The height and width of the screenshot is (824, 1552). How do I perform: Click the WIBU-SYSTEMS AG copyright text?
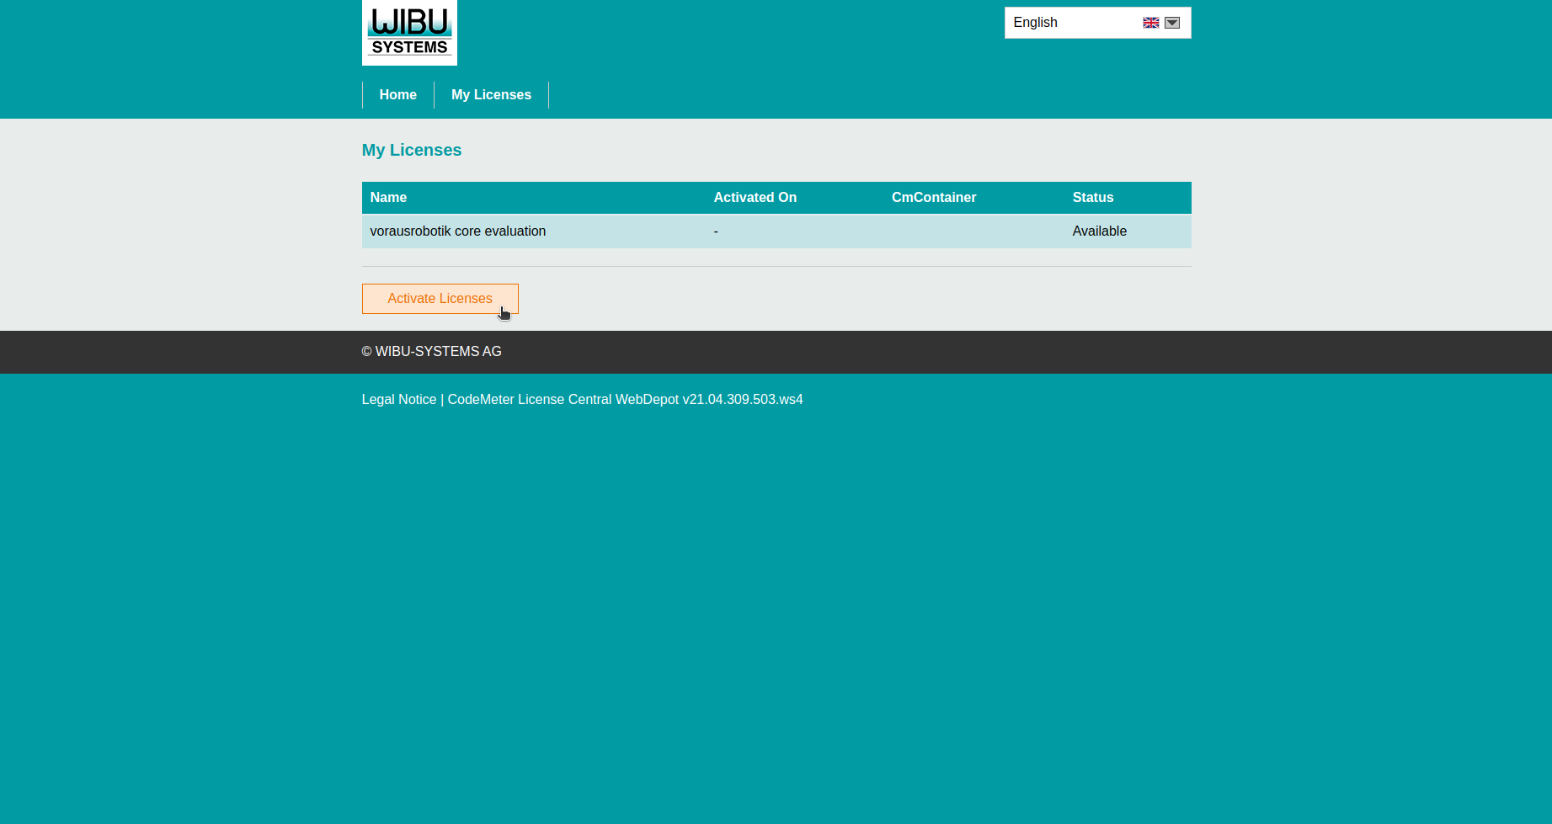pos(431,352)
